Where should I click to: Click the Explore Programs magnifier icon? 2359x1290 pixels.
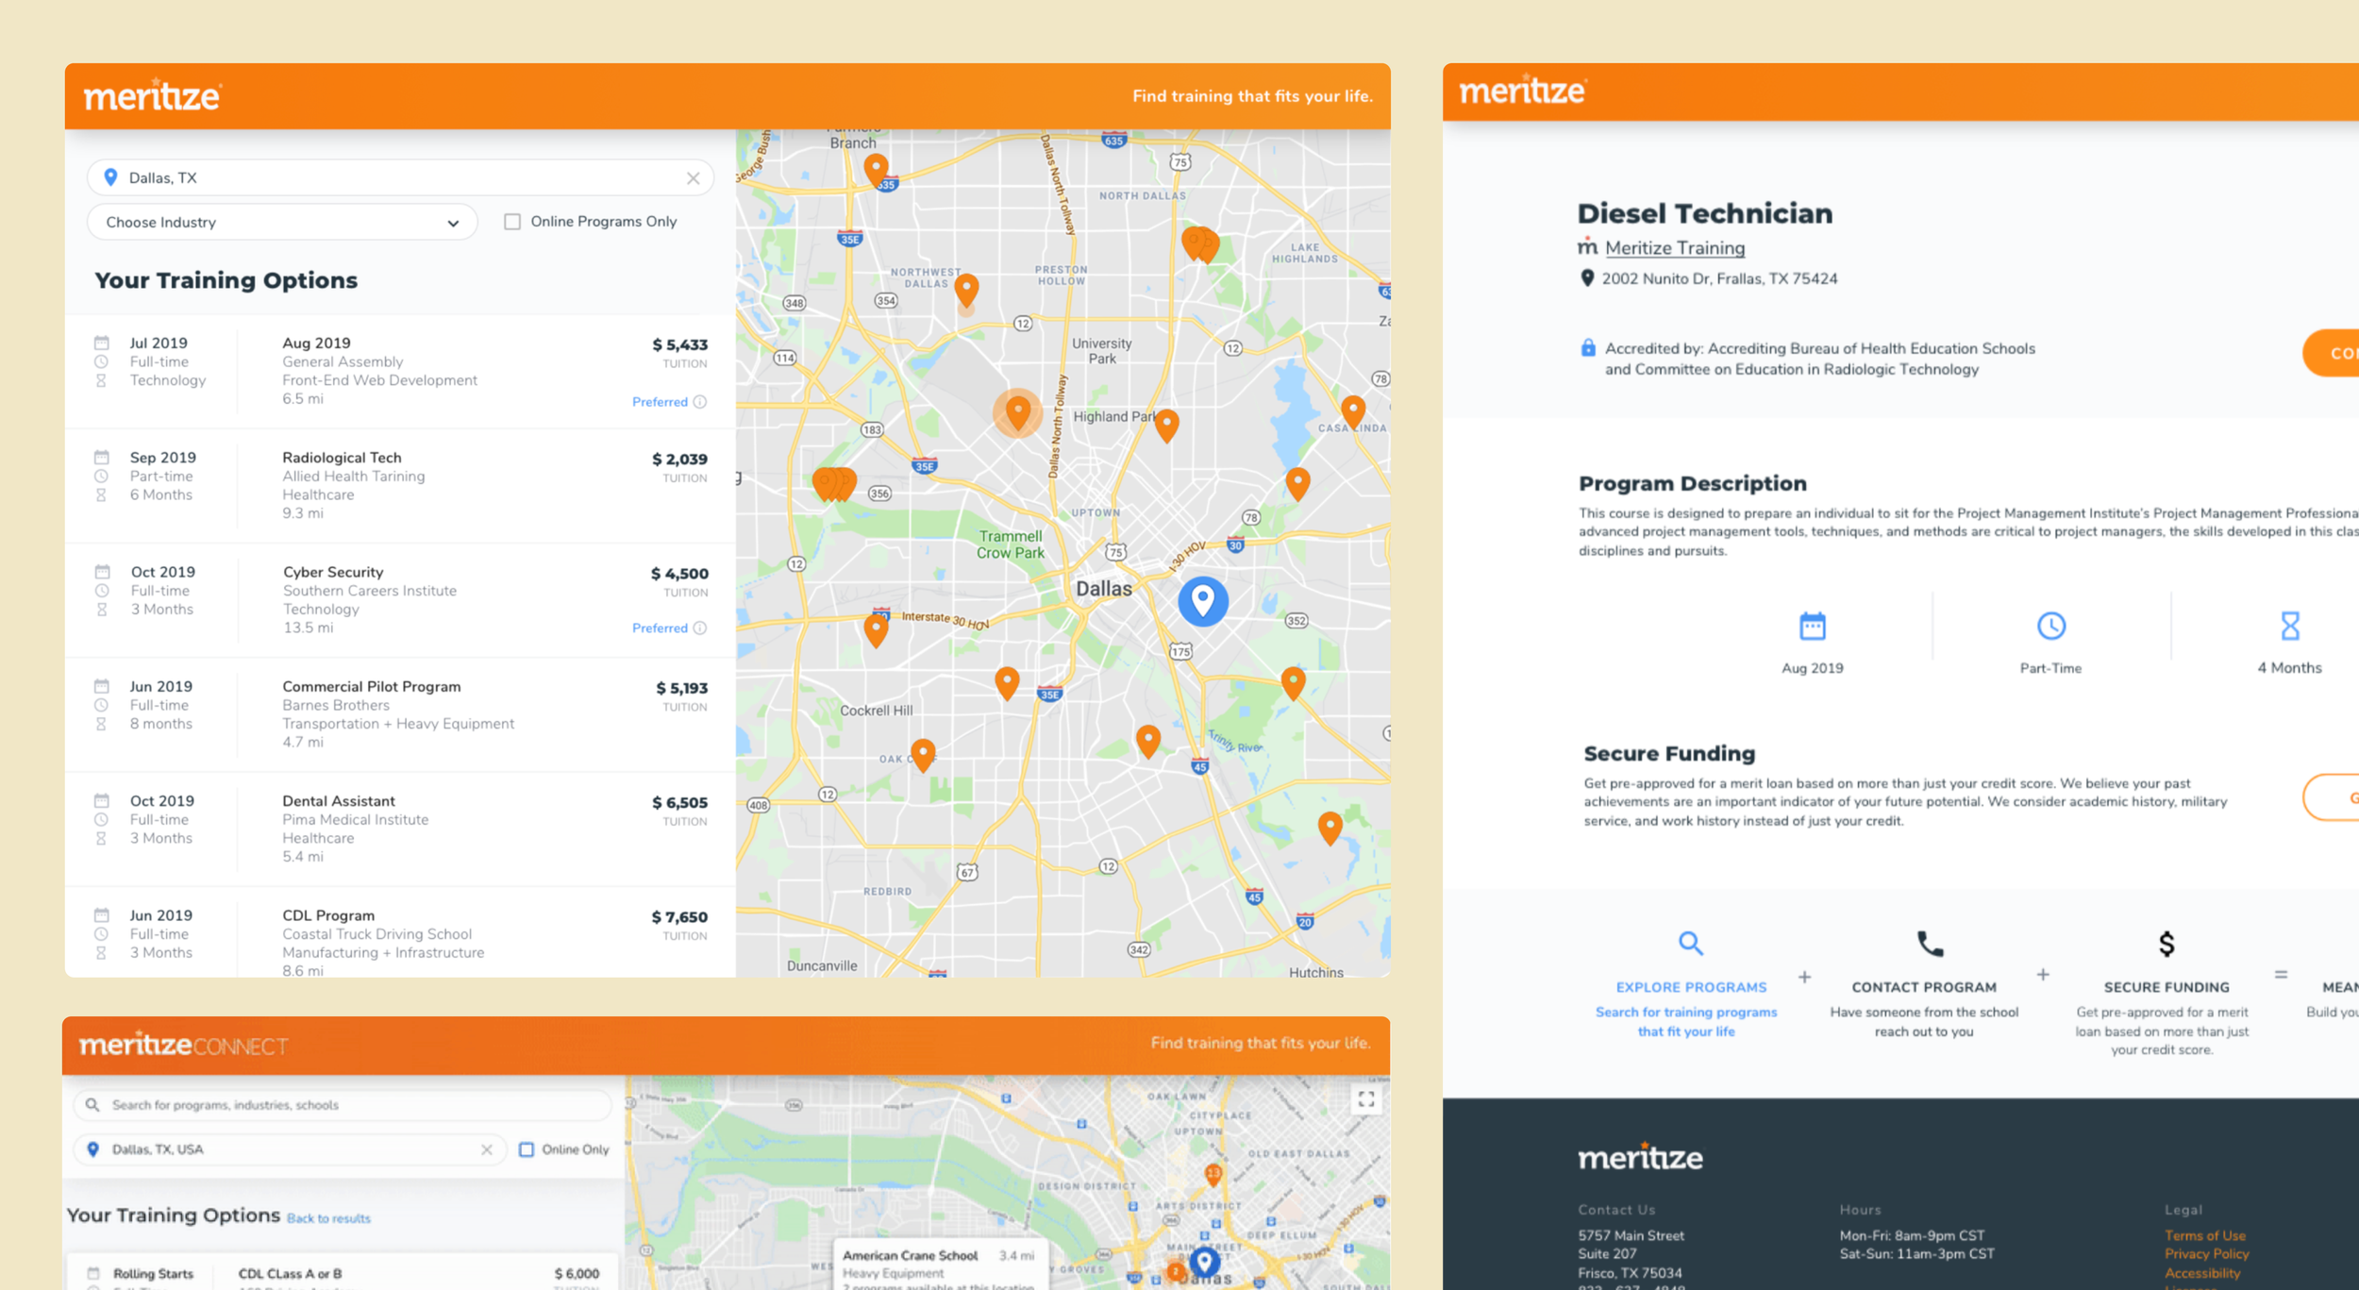coord(1690,943)
